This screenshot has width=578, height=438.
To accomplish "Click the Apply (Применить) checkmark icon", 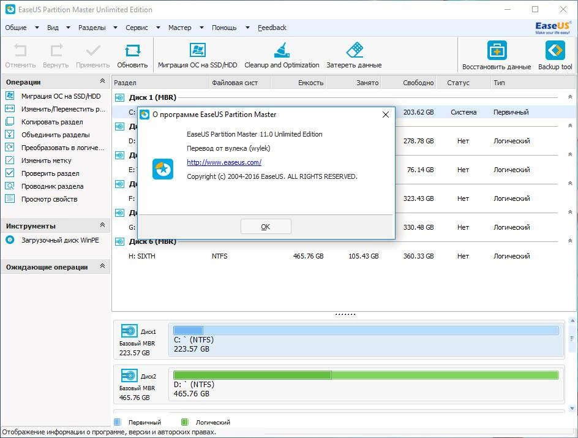I will click(x=93, y=50).
